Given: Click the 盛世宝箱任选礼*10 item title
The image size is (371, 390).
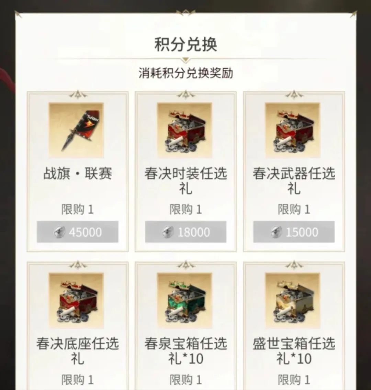Looking at the screenshot, I should (294, 351).
